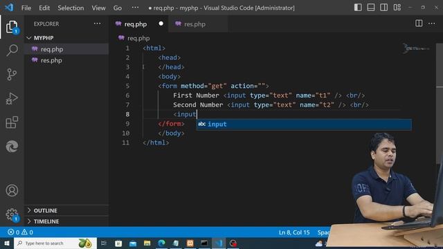Click the VS Code logo in title bar

click(9, 8)
